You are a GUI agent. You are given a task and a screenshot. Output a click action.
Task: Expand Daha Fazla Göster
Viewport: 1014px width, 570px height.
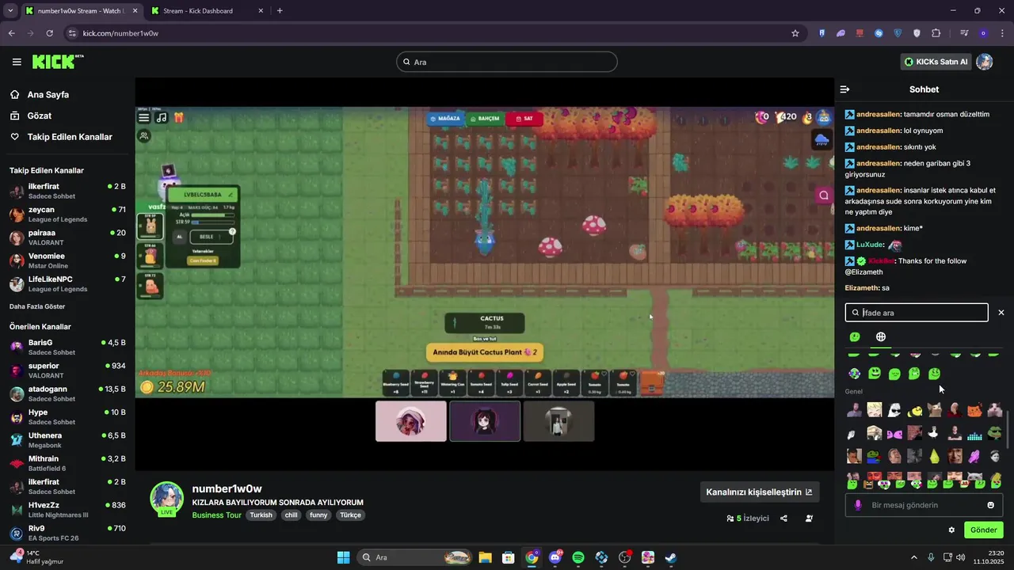(37, 306)
